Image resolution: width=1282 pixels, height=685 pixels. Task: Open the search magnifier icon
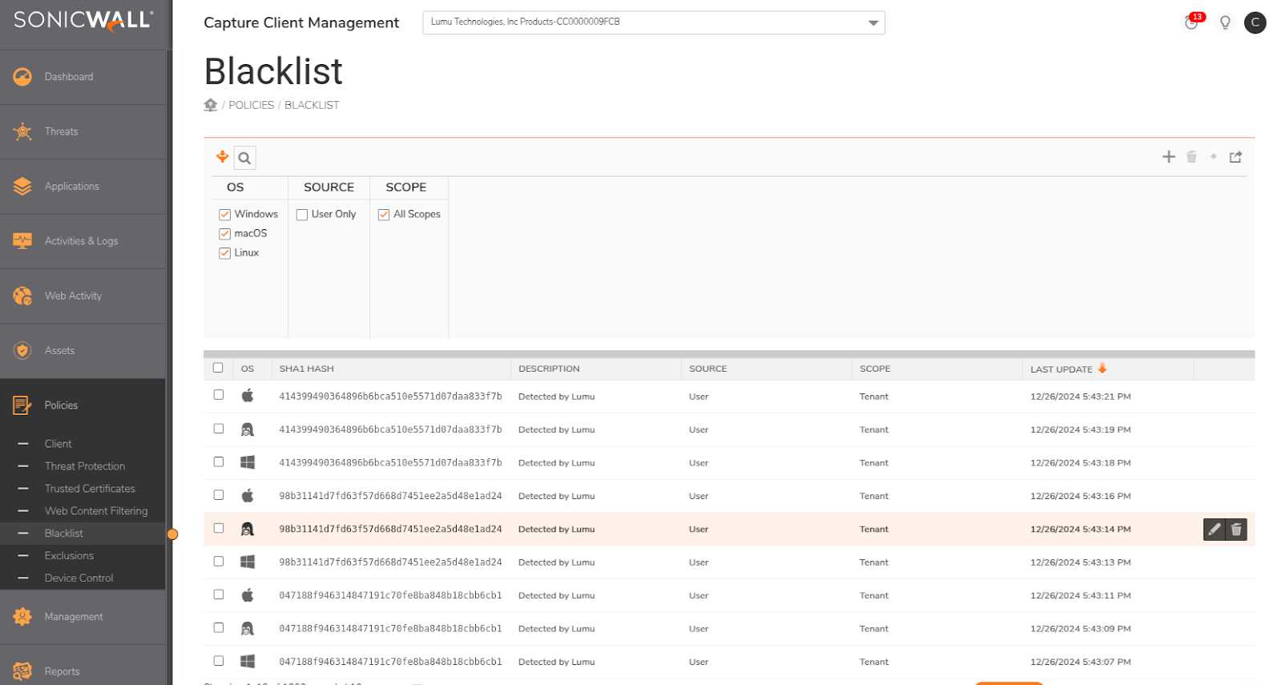[x=244, y=158]
